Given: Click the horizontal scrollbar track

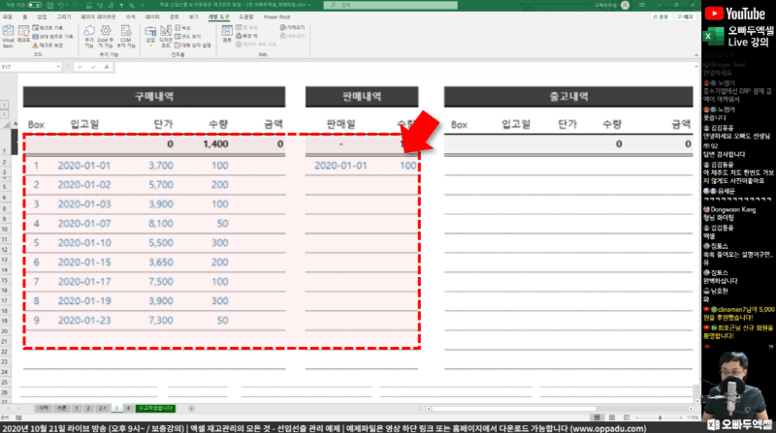Looking at the screenshot, I should (643, 408).
